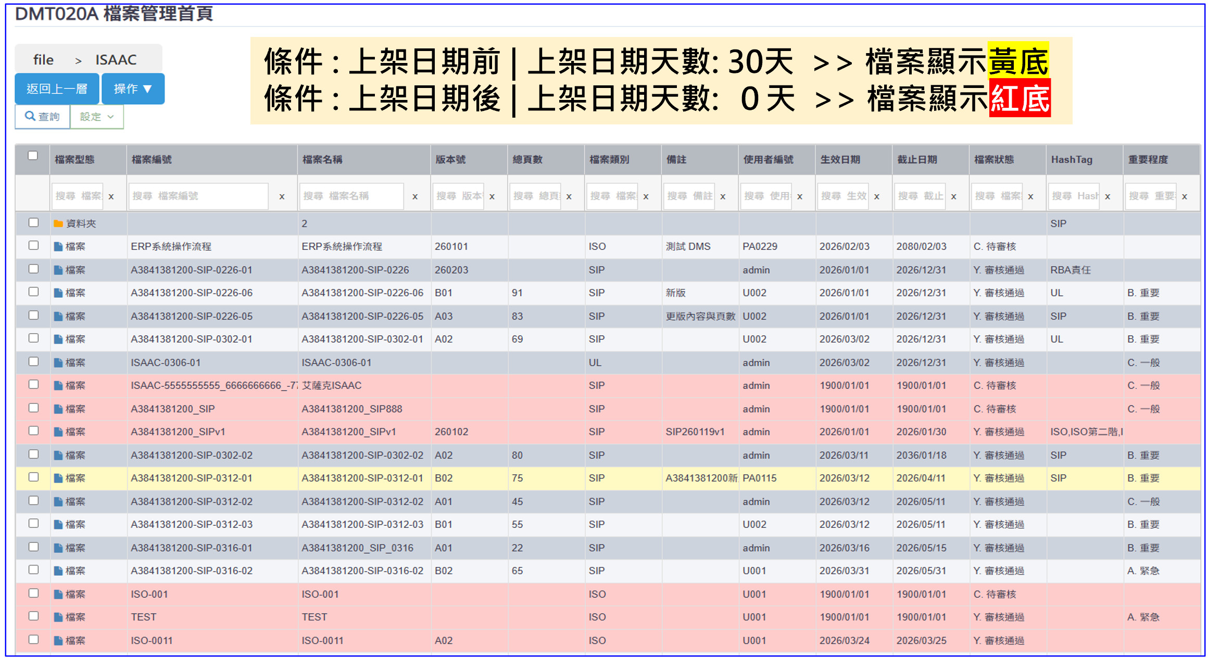Sort by 重要程度 column header
The width and height of the screenshot is (1208, 658).
tap(1148, 160)
